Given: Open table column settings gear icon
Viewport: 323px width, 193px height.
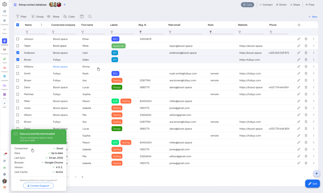Looking at the screenshot, I should click(299, 25).
